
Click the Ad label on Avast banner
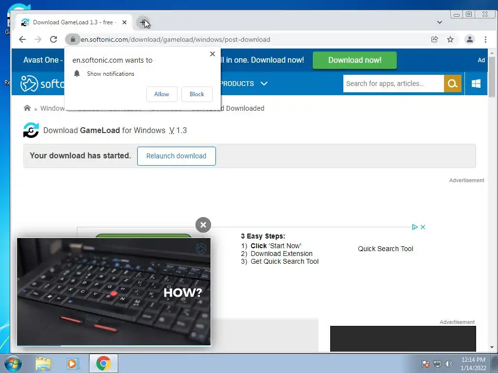pos(481,60)
